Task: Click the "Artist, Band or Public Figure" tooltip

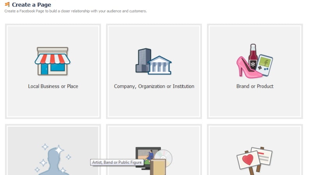Action: (x=117, y=162)
